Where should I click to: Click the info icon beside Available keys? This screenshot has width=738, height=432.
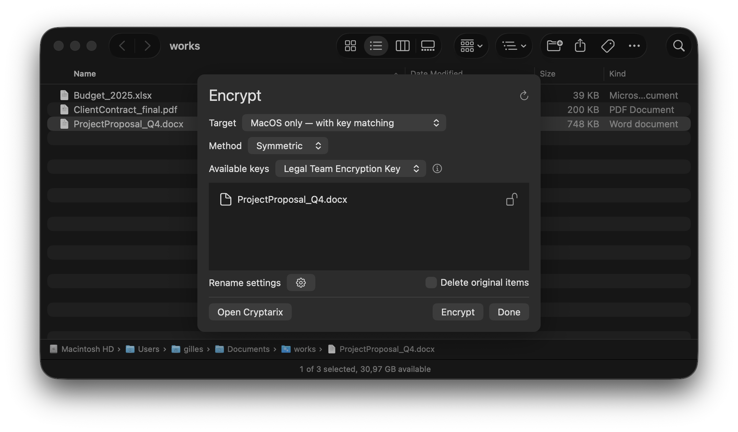click(437, 168)
